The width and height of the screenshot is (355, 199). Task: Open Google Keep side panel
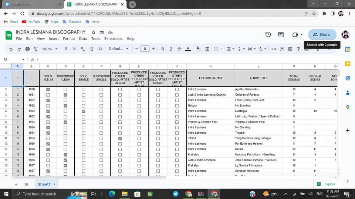(x=348, y=64)
